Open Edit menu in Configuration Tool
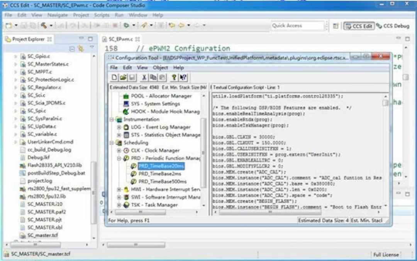 (x=127, y=67)
